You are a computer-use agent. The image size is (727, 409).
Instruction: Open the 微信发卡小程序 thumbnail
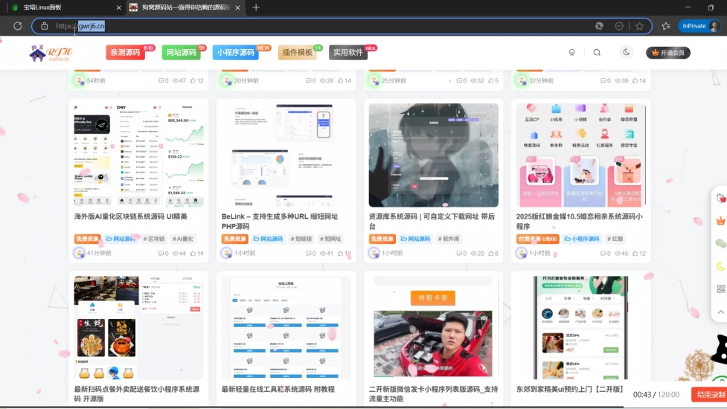coord(434,327)
